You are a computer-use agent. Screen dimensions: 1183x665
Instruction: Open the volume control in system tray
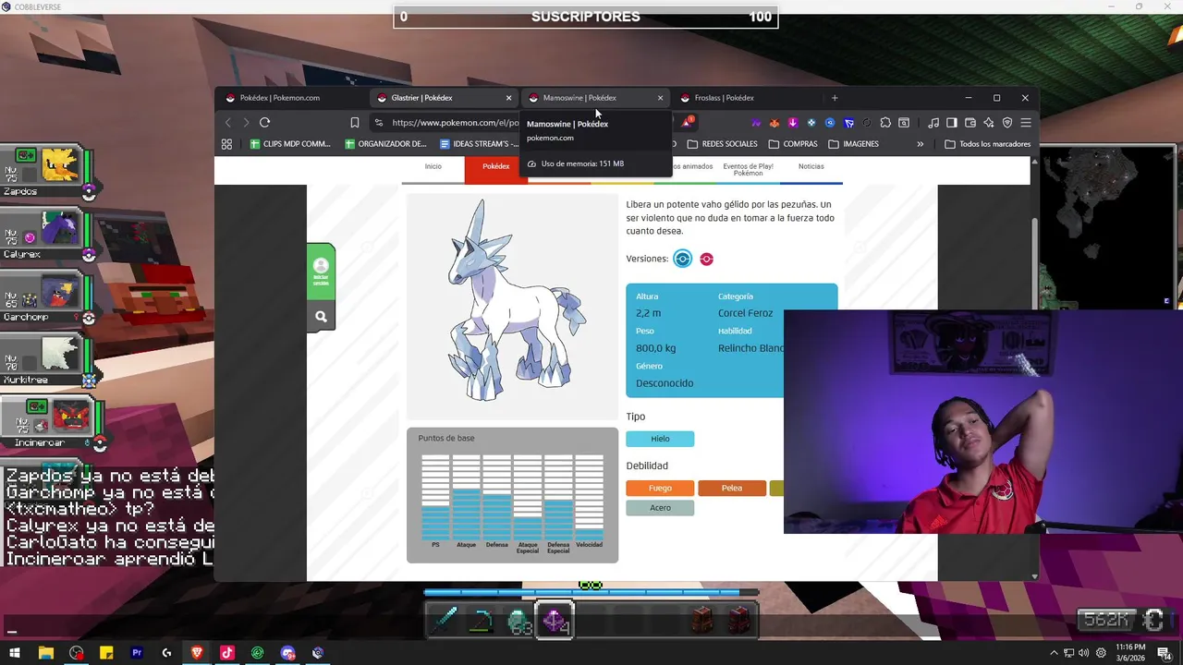[x=1084, y=653]
